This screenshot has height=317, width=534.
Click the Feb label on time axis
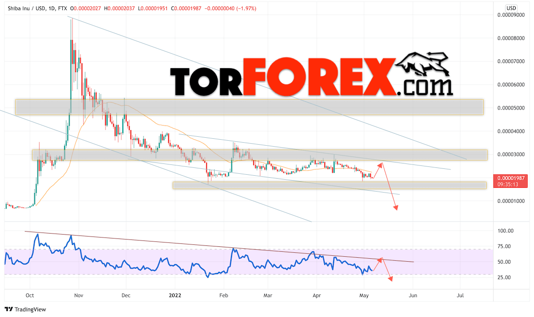click(224, 295)
